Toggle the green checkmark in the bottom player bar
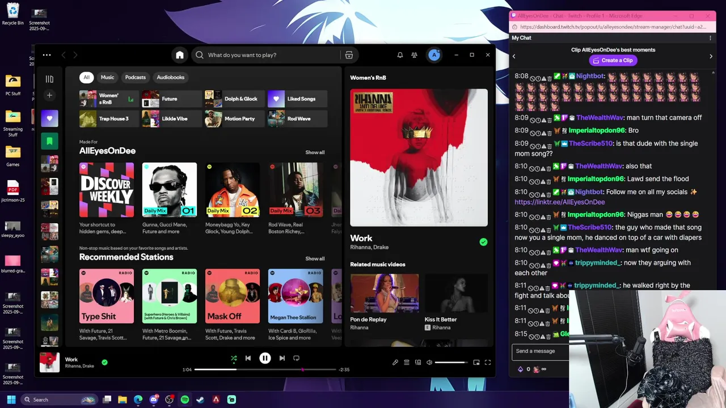This screenshot has height=408, width=726. 104,362
